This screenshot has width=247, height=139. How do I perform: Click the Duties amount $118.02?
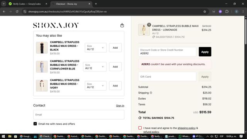(x=207, y=98)
